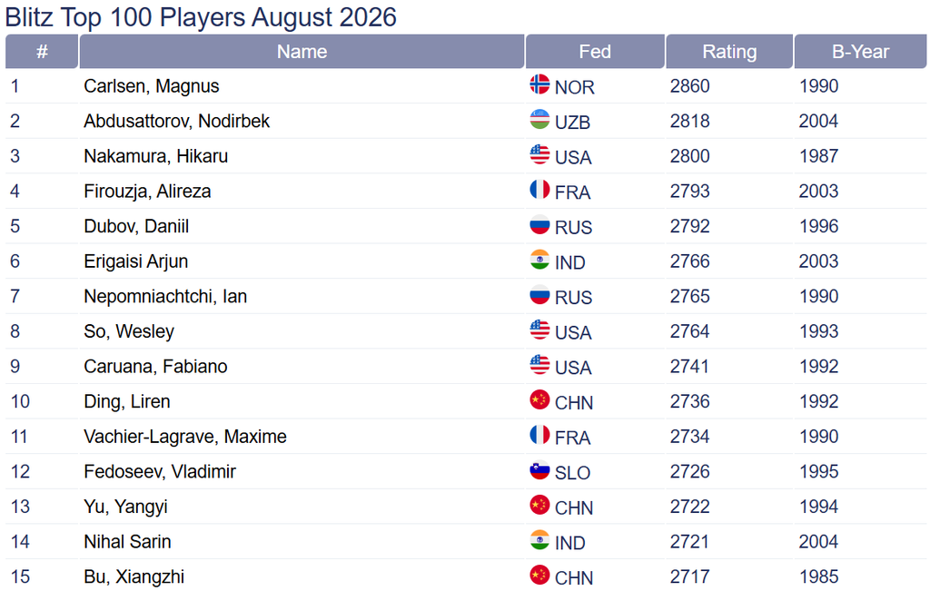This screenshot has height=591, width=930.
Task: Click Chinese flag in Ding Liren row
Action: pyautogui.click(x=539, y=399)
